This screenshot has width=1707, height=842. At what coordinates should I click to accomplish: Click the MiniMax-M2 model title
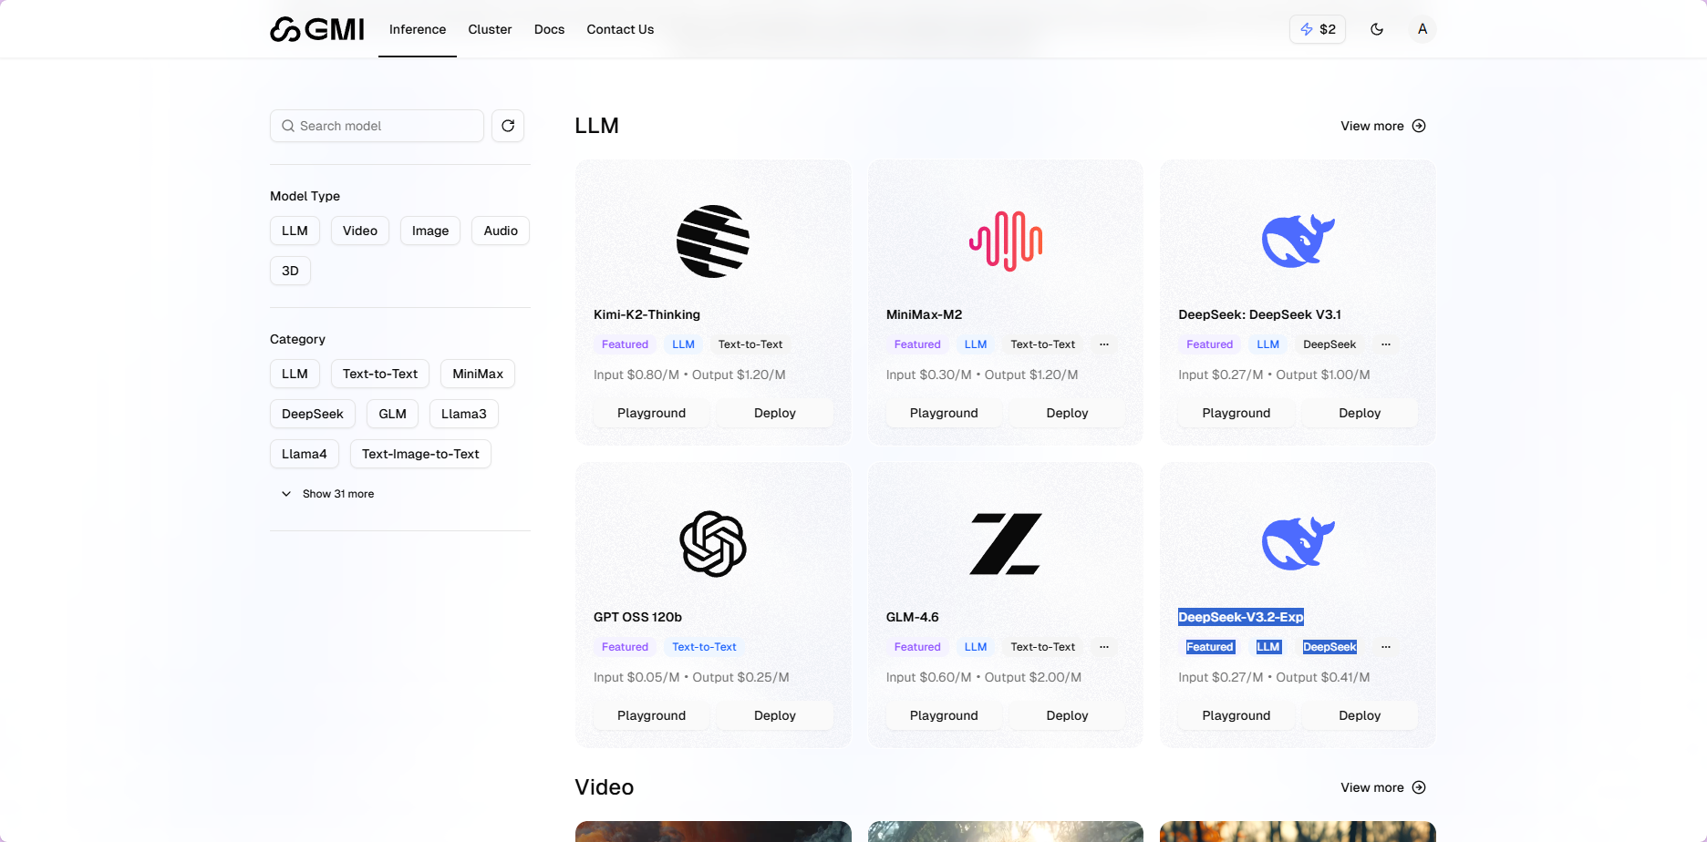(x=924, y=314)
